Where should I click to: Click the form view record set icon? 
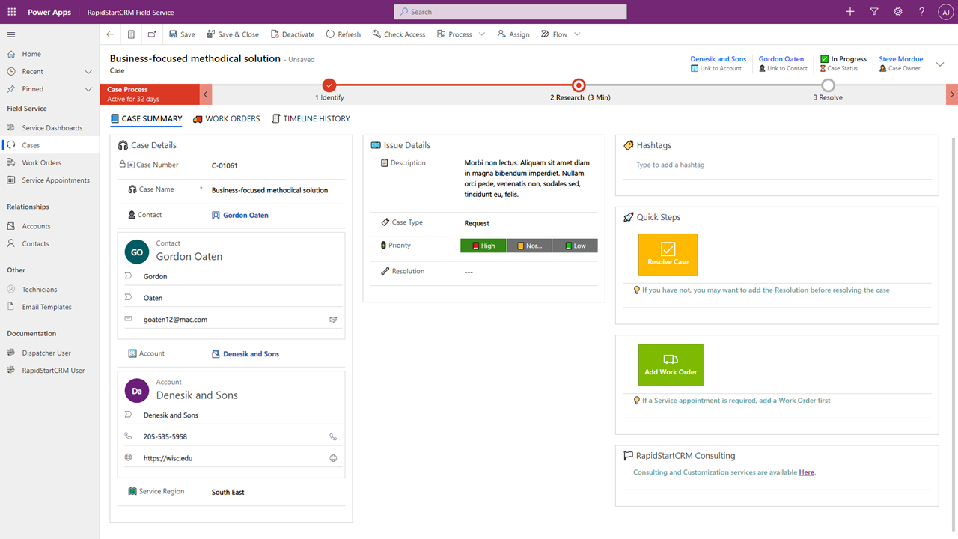(x=131, y=34)
